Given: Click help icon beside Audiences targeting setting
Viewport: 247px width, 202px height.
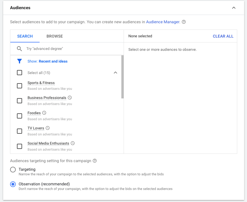Looking at the screenshot, I should (95, 161).
